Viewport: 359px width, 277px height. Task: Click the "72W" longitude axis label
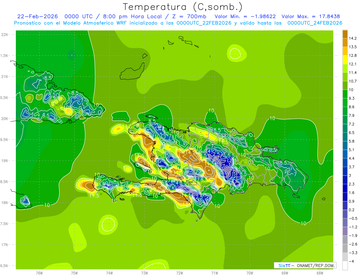tap(180, 273)
